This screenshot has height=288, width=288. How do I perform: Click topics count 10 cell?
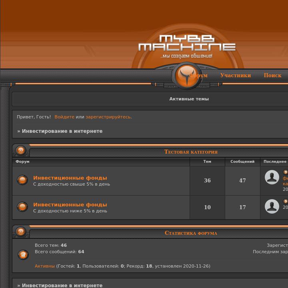(207, 207)
